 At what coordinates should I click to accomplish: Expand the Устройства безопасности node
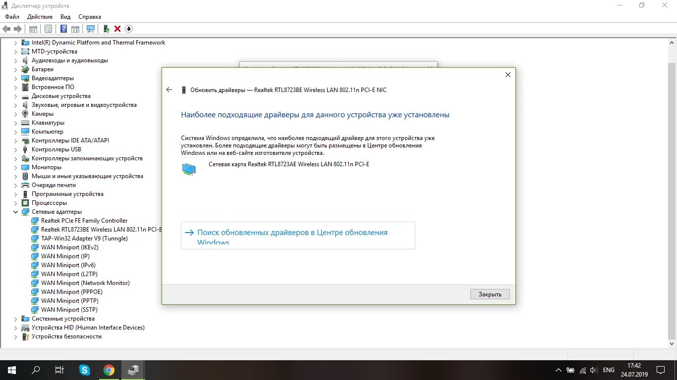coord(15,336)
